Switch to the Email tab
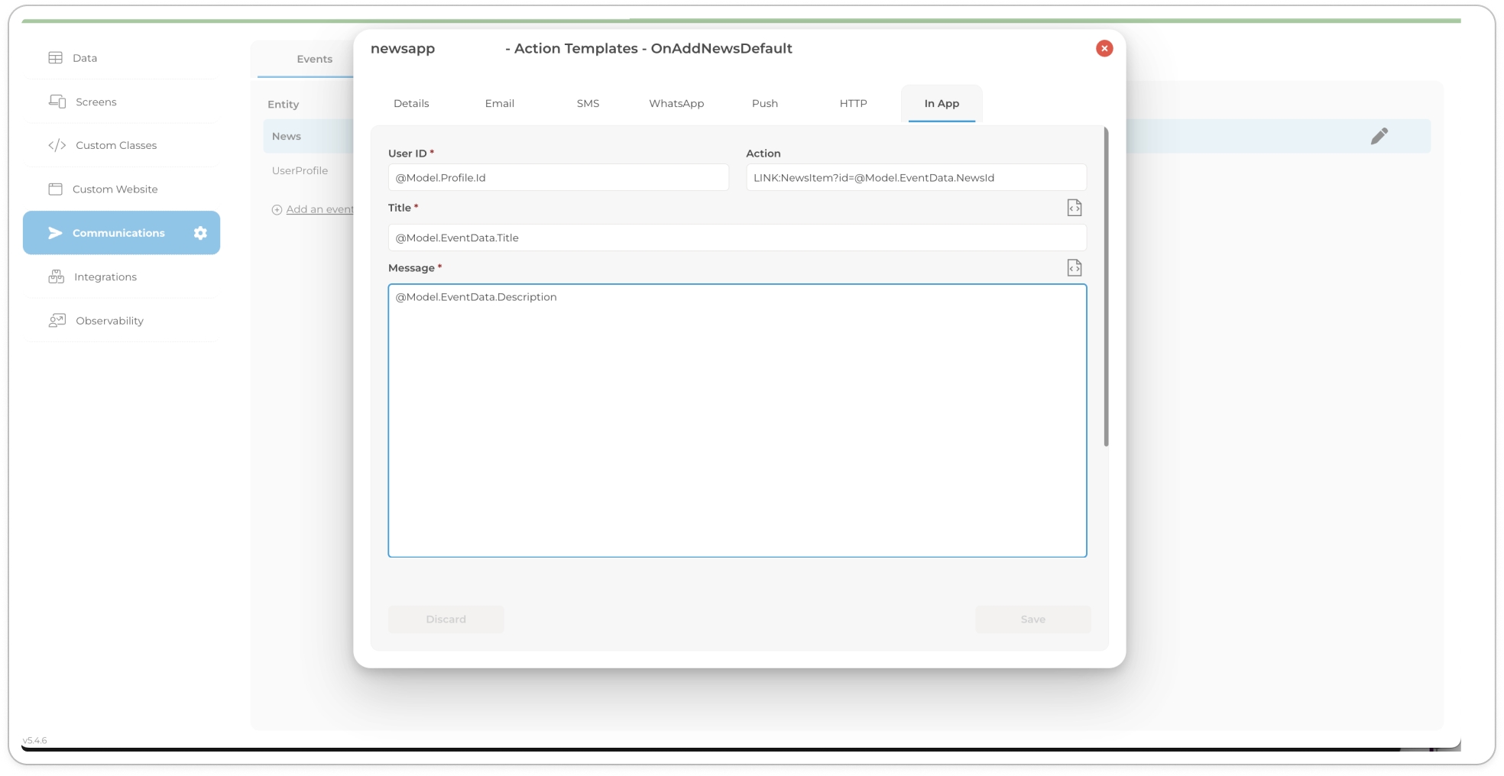 499,104
